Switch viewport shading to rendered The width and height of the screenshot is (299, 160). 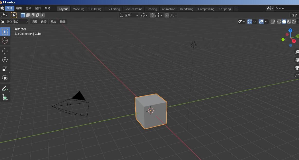294,22
